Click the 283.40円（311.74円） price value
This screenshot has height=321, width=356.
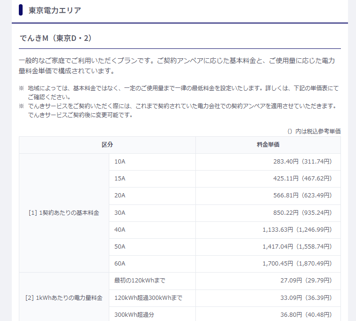[x=302, y=162]
